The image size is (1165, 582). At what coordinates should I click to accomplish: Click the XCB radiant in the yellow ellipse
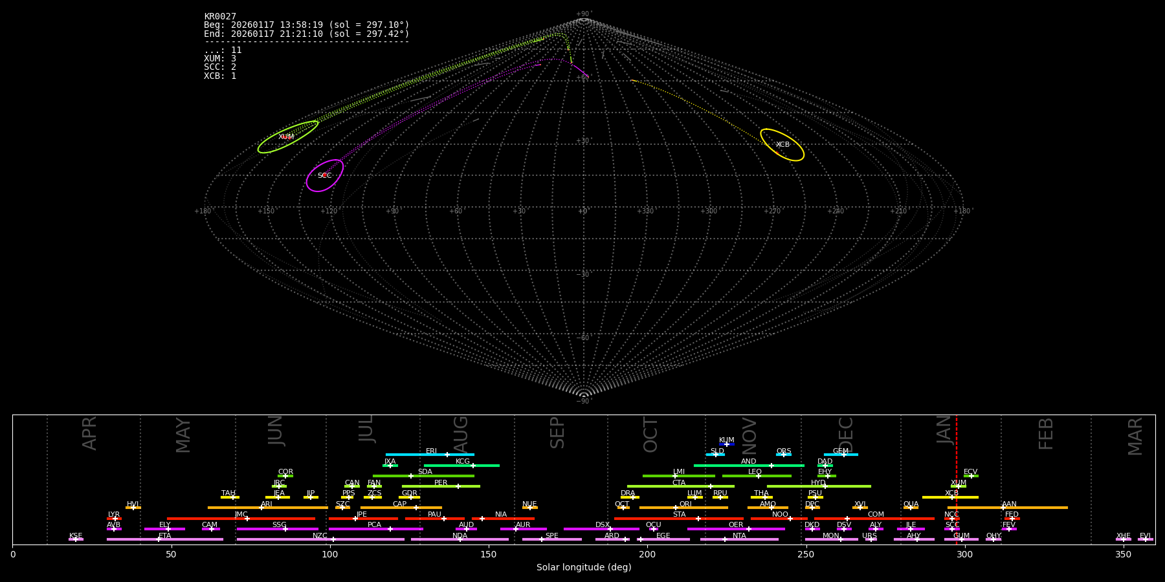pos(782,145)
